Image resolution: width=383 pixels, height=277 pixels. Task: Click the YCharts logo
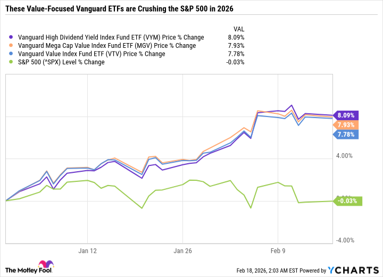pyautogui.click(x=354, y=270)
